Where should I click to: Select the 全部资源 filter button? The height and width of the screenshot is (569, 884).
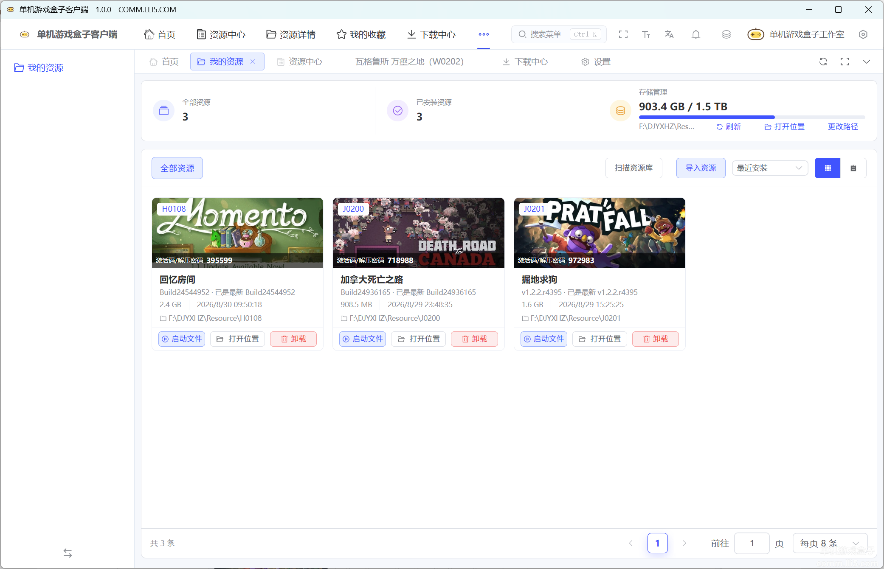(177, 168)
